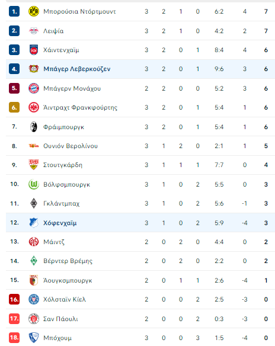
Task: Open Μπάγερ Λεβερκούζεν team link
Action: 77,69
